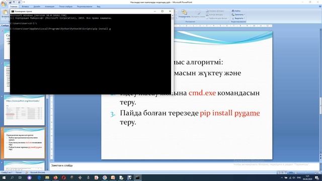Viewport: 322px width, 181px height.
Task: Click command line text in Command Prompt
Action: (x=60, y=29)
